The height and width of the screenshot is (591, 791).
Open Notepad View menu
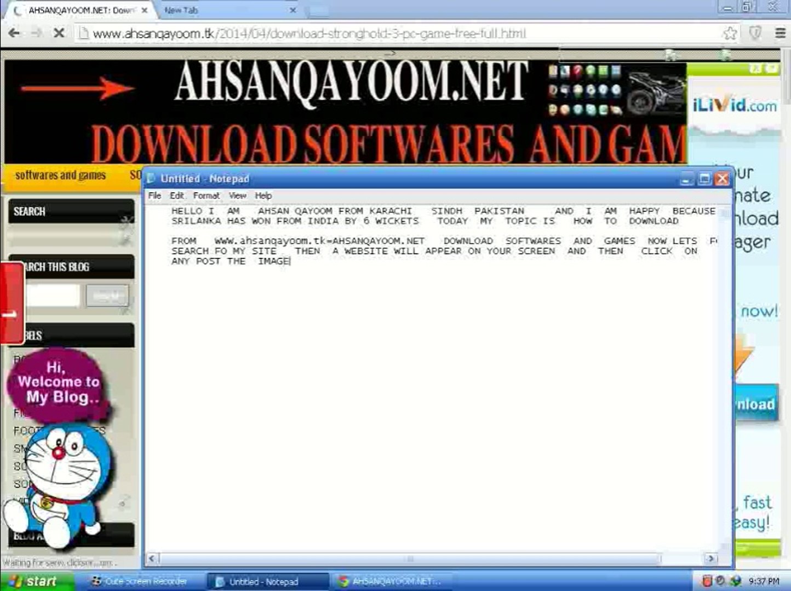click(237, 195)
